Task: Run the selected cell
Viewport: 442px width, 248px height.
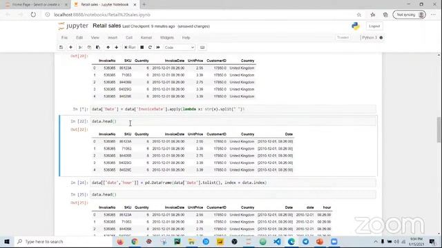Action: [x=130, y=48]
